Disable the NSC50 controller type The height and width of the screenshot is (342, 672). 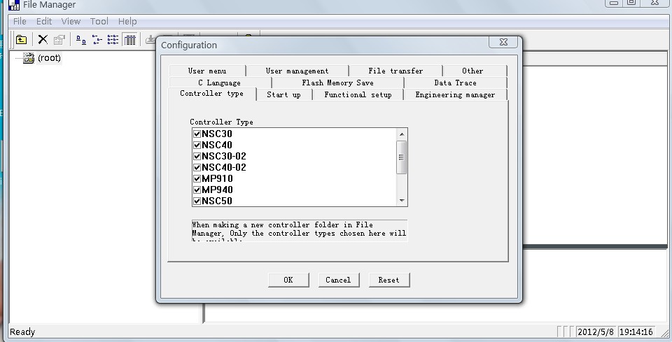(197, 201)
